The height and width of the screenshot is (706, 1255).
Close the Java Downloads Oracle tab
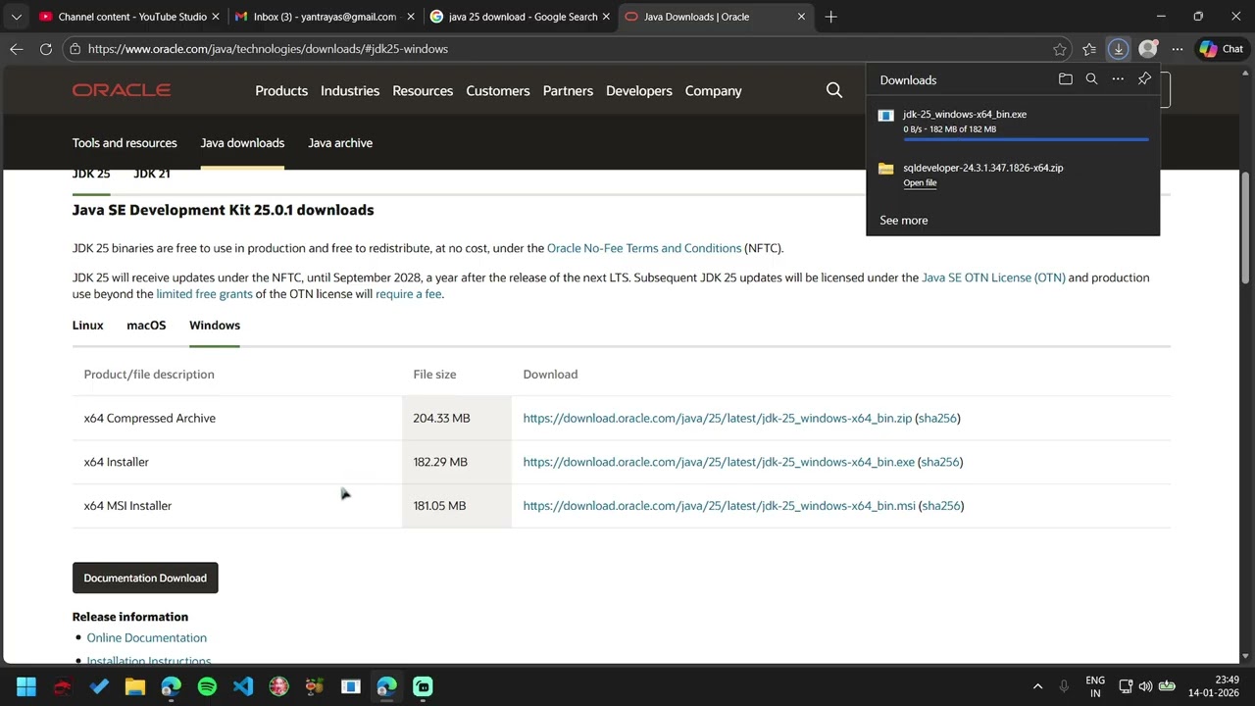point(801,17)
